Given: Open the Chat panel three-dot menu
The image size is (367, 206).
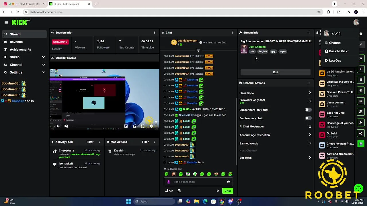Looking at the screenshot, I should click(232, 33).
